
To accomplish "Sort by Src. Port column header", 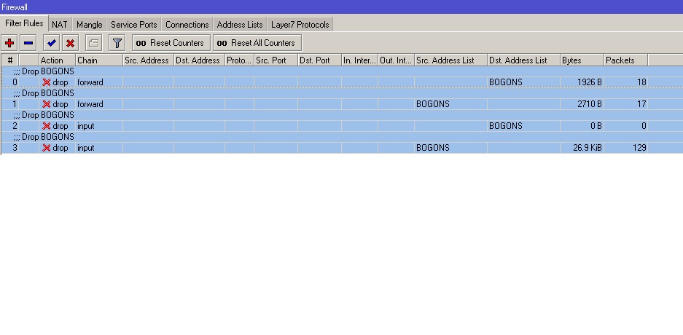I will (276, 60).
